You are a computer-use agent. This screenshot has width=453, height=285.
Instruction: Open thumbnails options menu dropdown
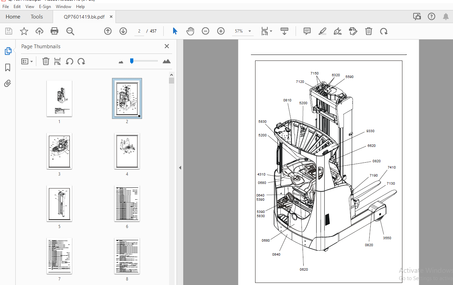(x=27, y=61)
